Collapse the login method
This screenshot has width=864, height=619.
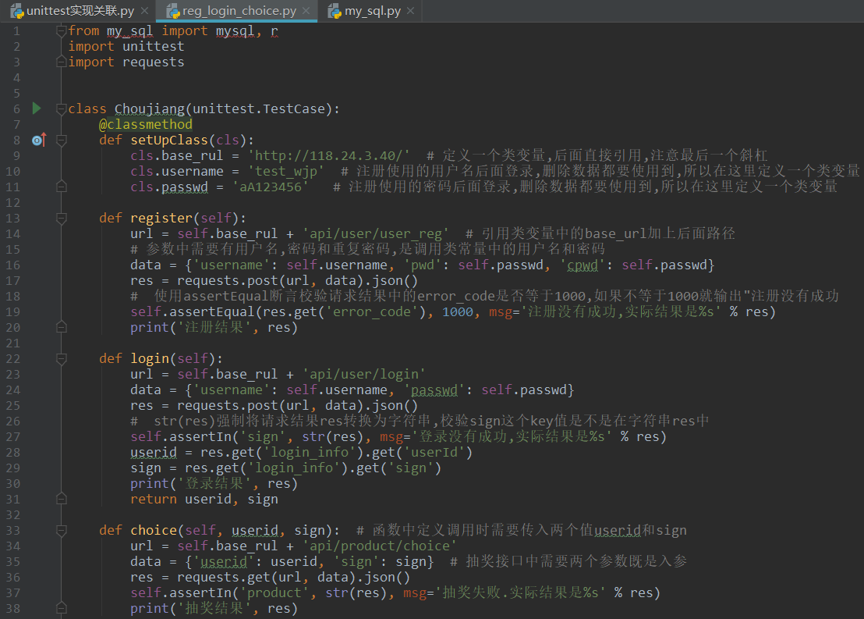[x=62, y=358]
